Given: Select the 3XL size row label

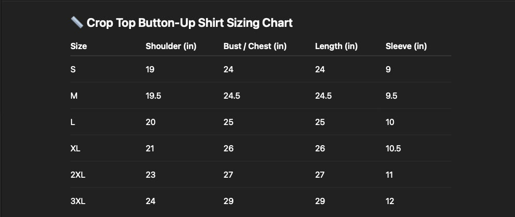Looking at the screenshot, I should pos(78,202).
